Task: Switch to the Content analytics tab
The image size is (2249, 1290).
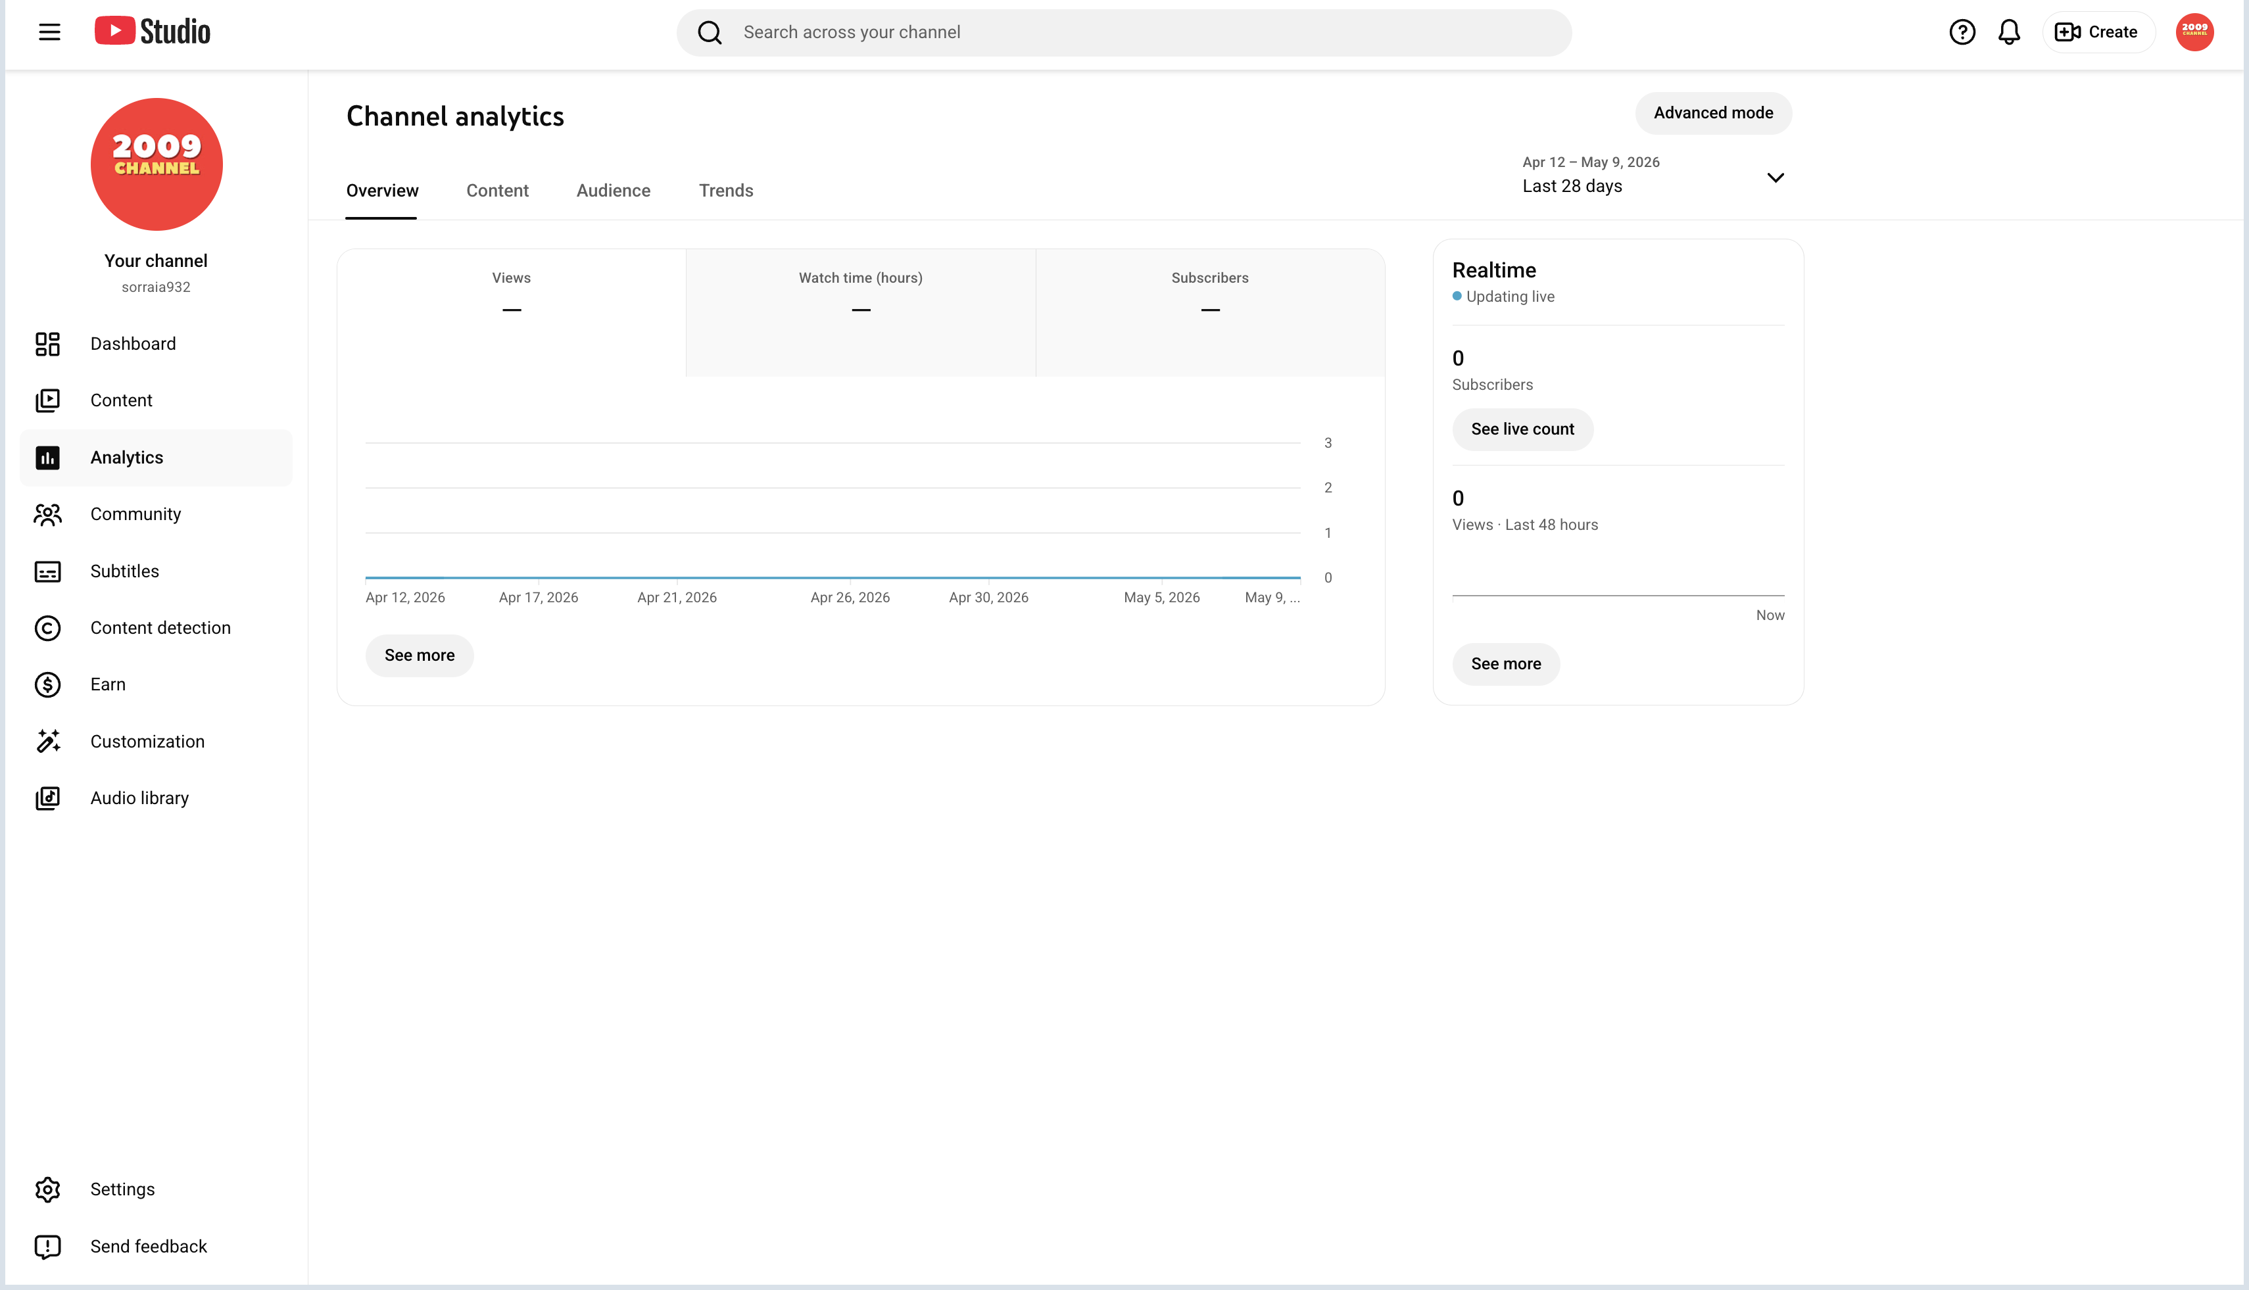Action: [x=497, y=191]
